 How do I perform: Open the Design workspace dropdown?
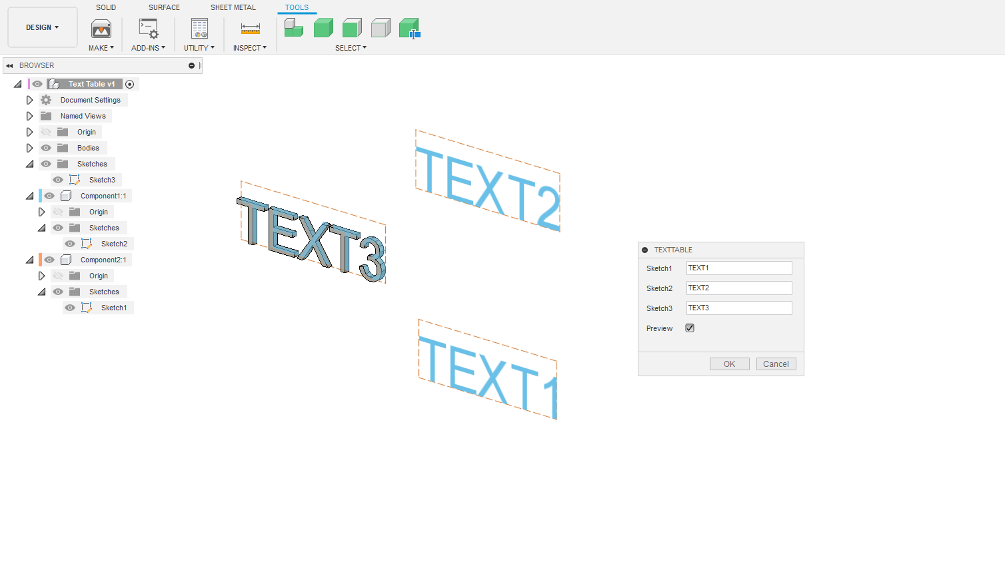pos(43,27)
